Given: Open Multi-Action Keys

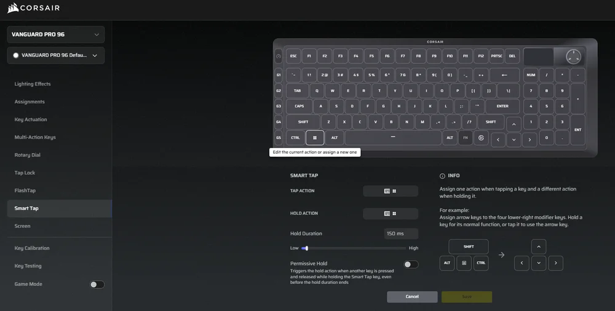Looking at the screenshot, I should click(x=35, y=137).
